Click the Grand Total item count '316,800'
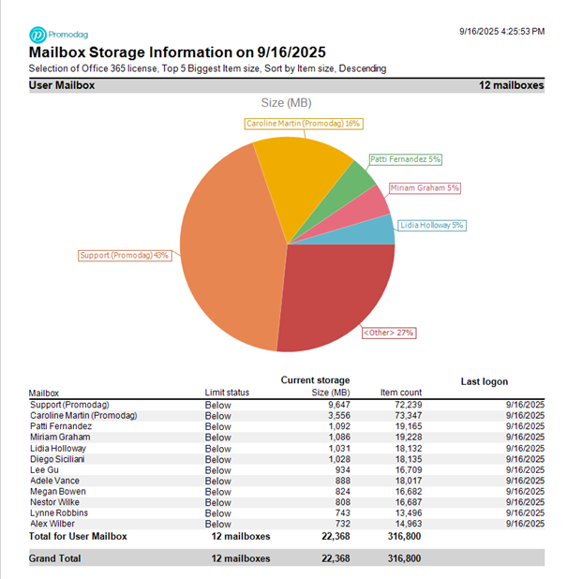 404,558
